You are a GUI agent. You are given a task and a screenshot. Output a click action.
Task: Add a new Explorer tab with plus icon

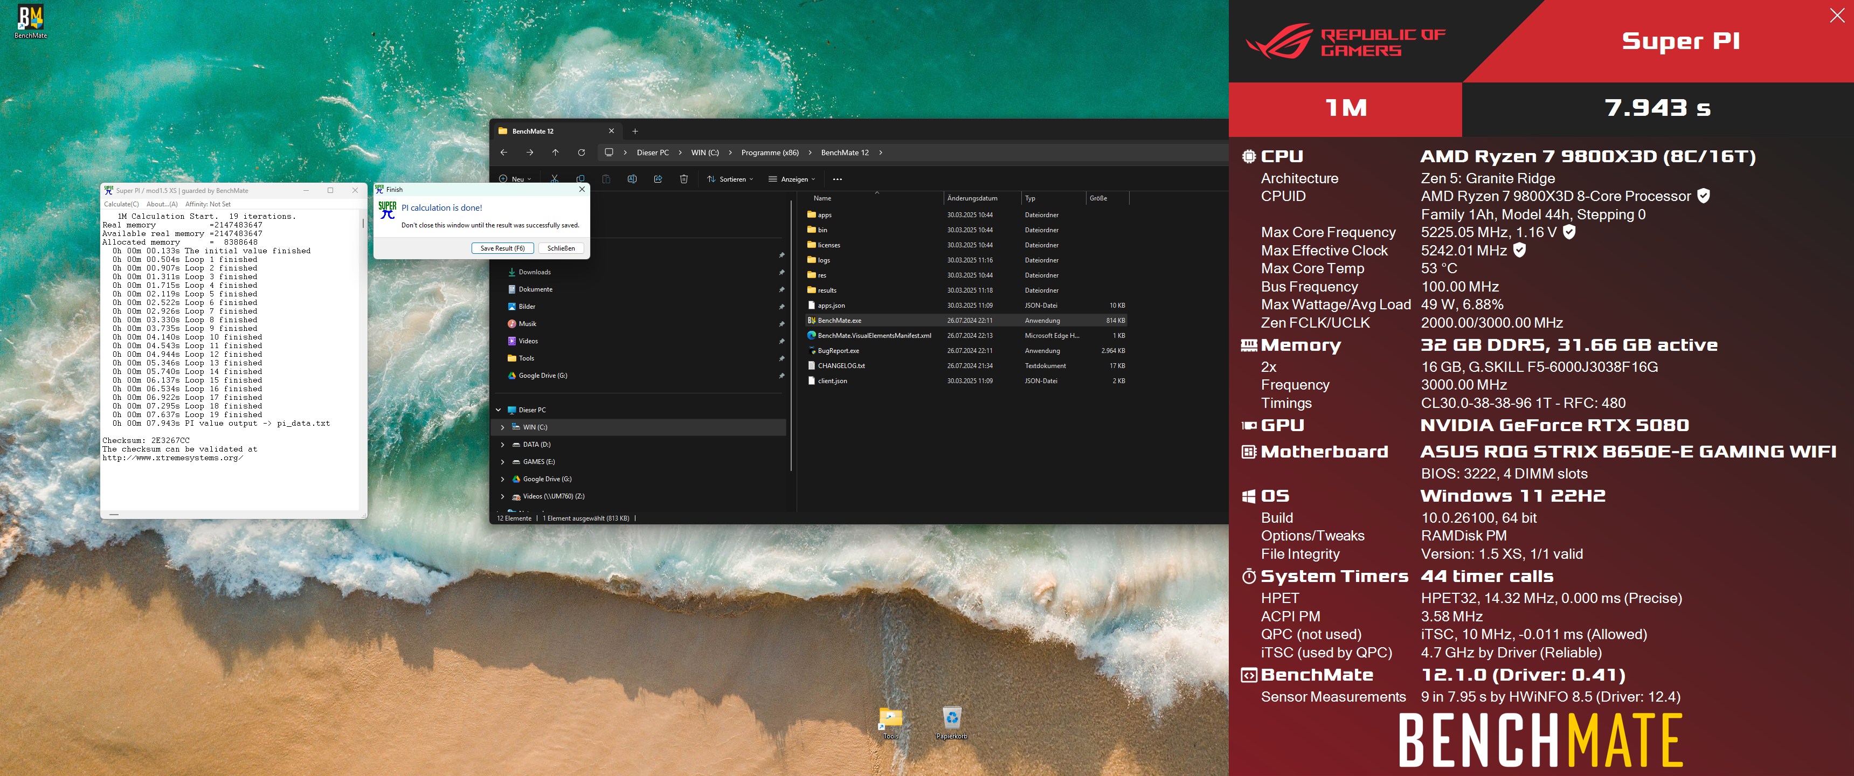coord(635,131)
